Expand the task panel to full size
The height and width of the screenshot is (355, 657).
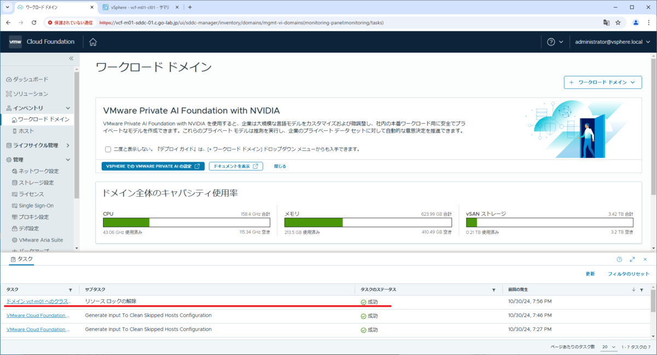(x=632, y=259)
